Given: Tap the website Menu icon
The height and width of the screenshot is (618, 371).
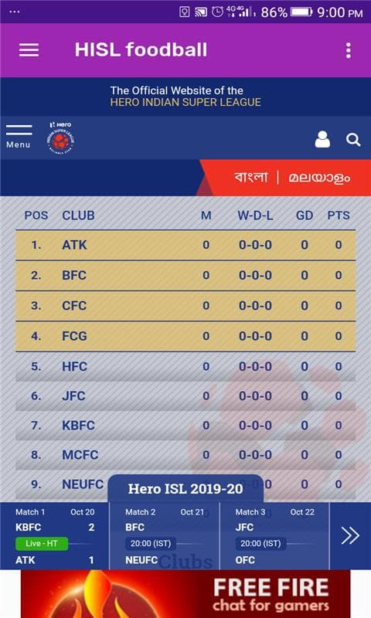Looking at the screenshot, I should coord(19,137).
